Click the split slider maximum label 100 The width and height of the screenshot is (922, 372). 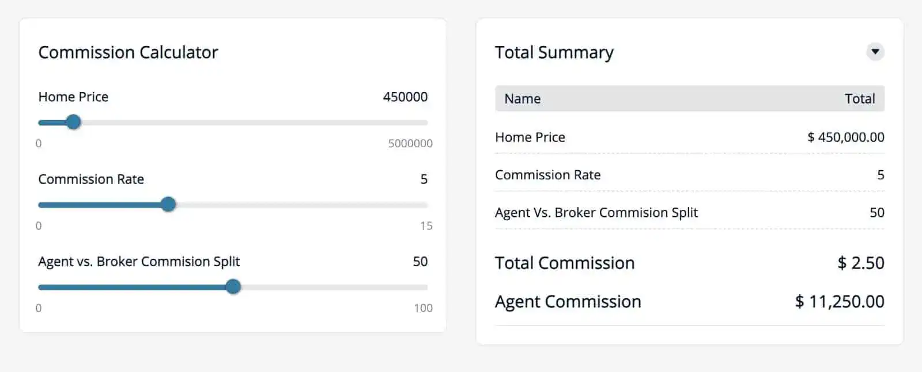(x=423, y=308)
